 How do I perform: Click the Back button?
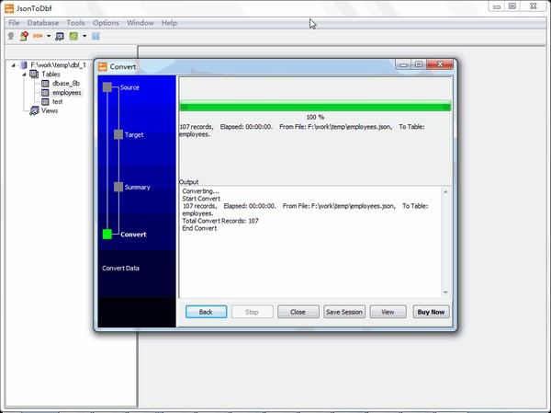206,312
